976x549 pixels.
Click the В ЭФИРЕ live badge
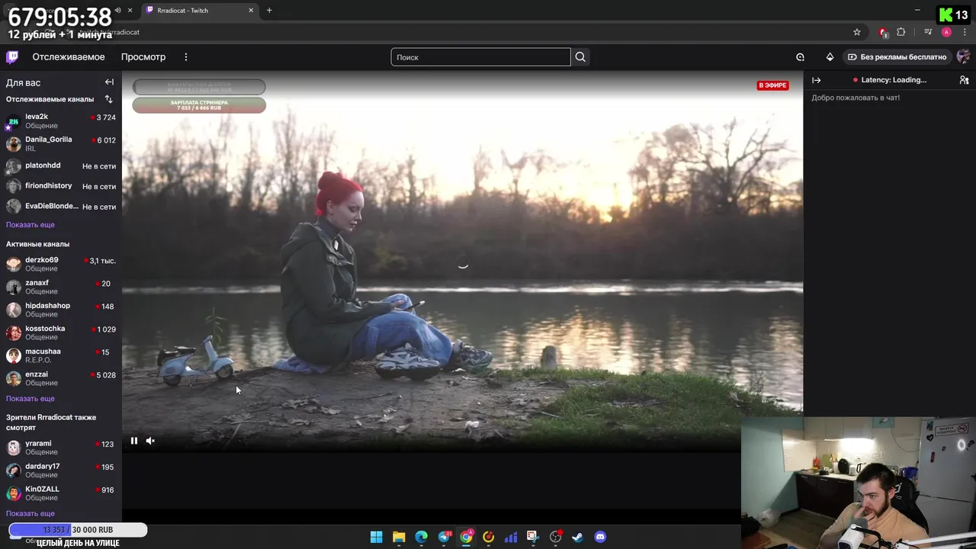[772, 85]
